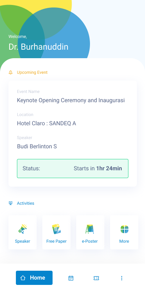Select the Home tab
Screen dimensions: 145x292
[34, 278]
